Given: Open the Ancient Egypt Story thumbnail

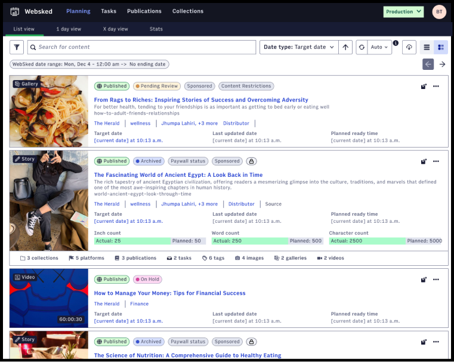Looking at the screenshot, I should click(49, 201).
